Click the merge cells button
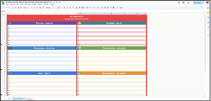 click(83, 8)
